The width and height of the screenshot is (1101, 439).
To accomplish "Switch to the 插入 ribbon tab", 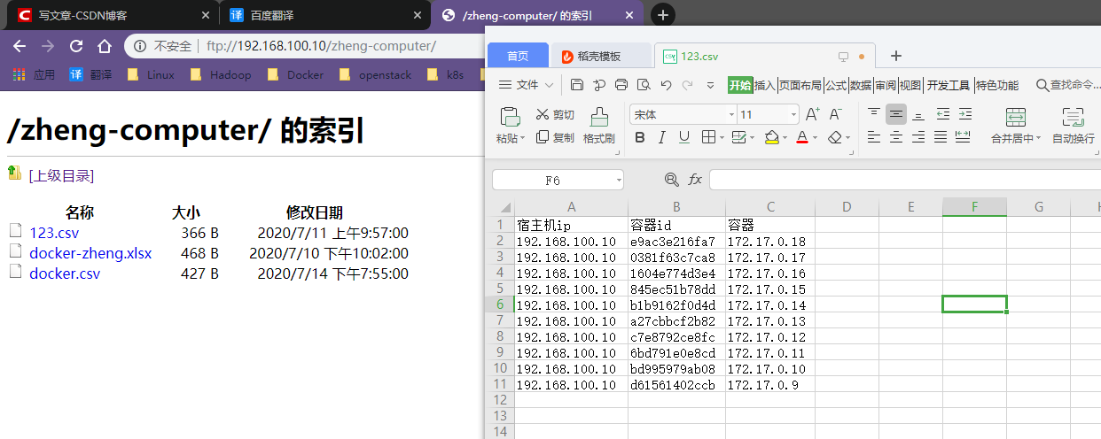I will tap(765, 85).
